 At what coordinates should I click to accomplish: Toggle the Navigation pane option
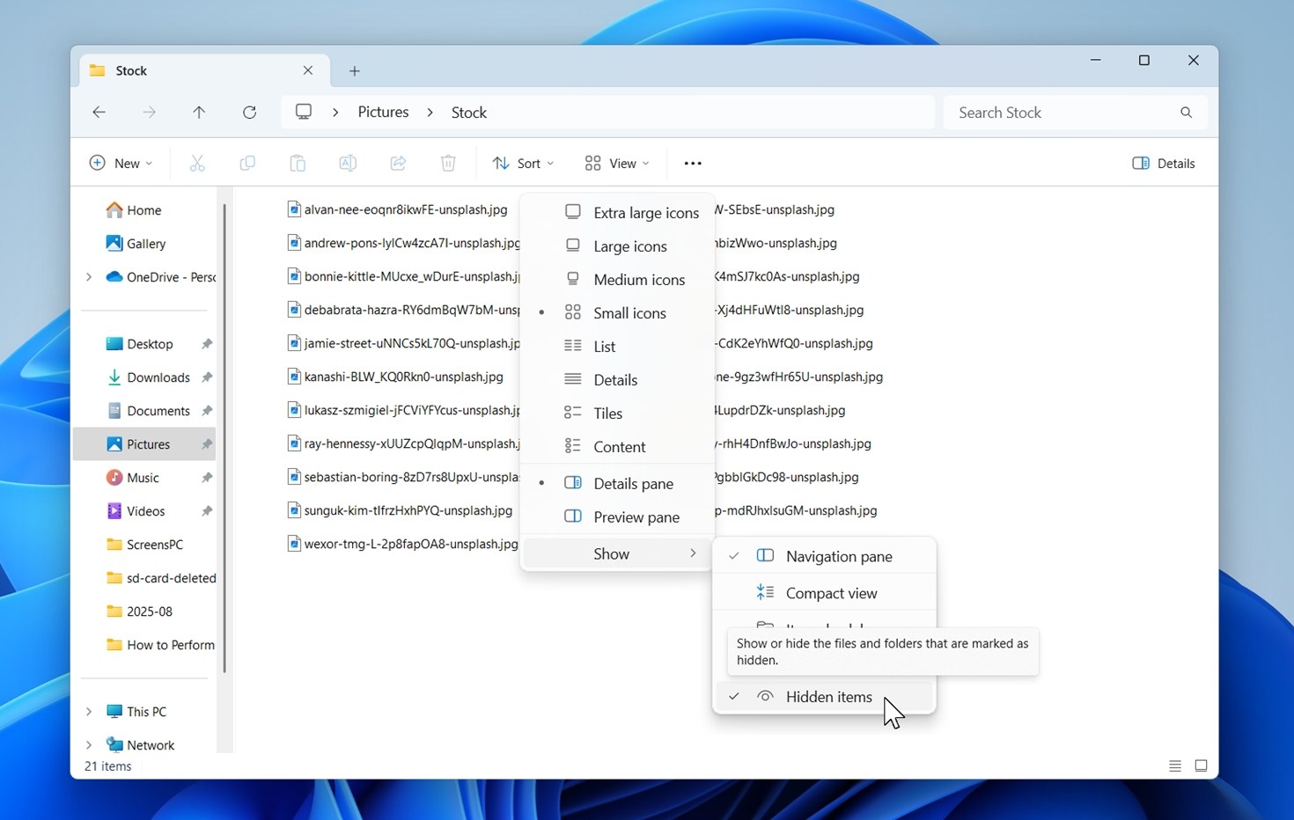point(838,557)
